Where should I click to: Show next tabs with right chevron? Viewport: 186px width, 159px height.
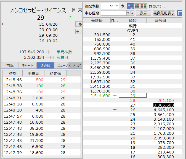pos(74,65)
